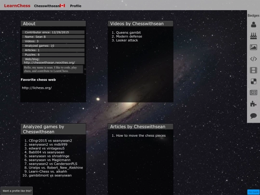260x195 pixels.
Task: Click 'Analyzed games by Chesswithsean' header
Action: click(53, 129)
